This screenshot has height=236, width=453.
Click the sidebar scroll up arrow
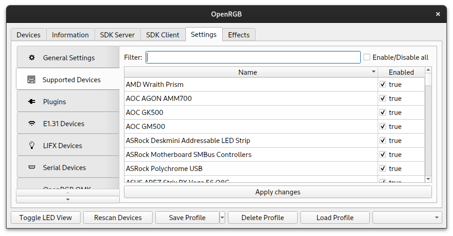[68, 193]
